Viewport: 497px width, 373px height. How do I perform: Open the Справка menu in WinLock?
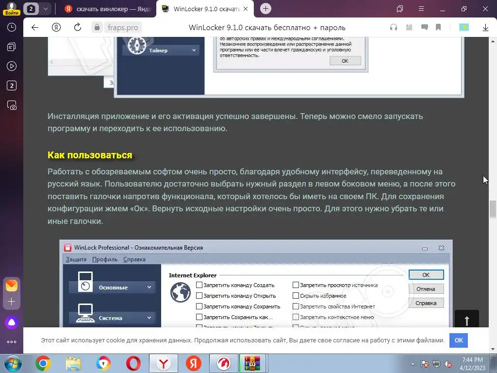coord(134,259)
